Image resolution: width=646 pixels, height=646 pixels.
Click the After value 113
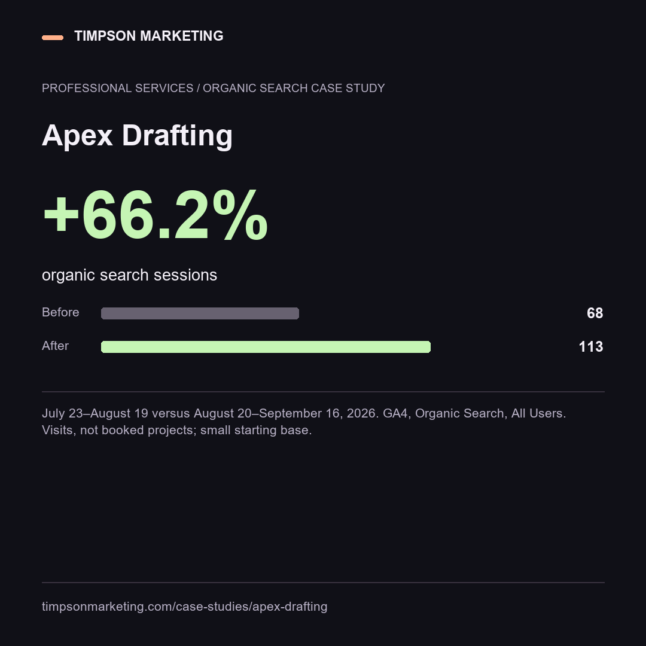pyautogui.click(x=591, y=347)
